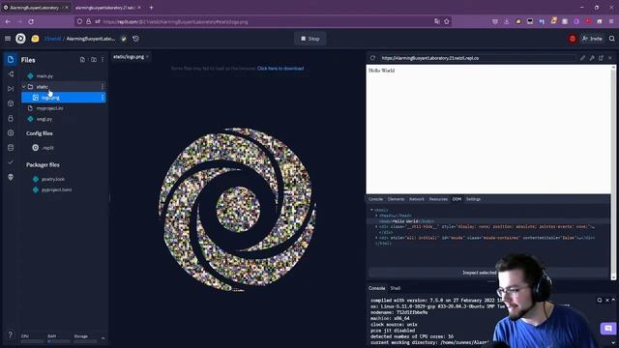
Task: Expand the head node in DOM tree
Action: click(376, 216)
